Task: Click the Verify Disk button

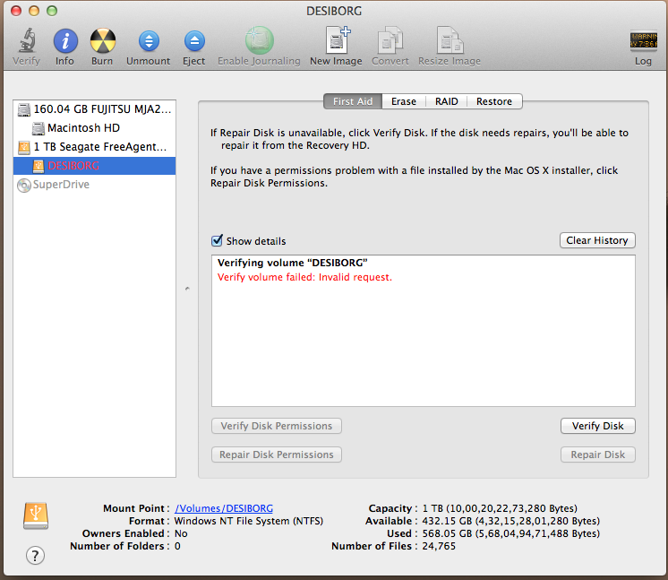Action: pyautogui.click(x=597, y=426)
